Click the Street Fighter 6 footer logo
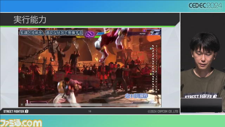Screen dimensions: 225x127 [x=16, y=111]
